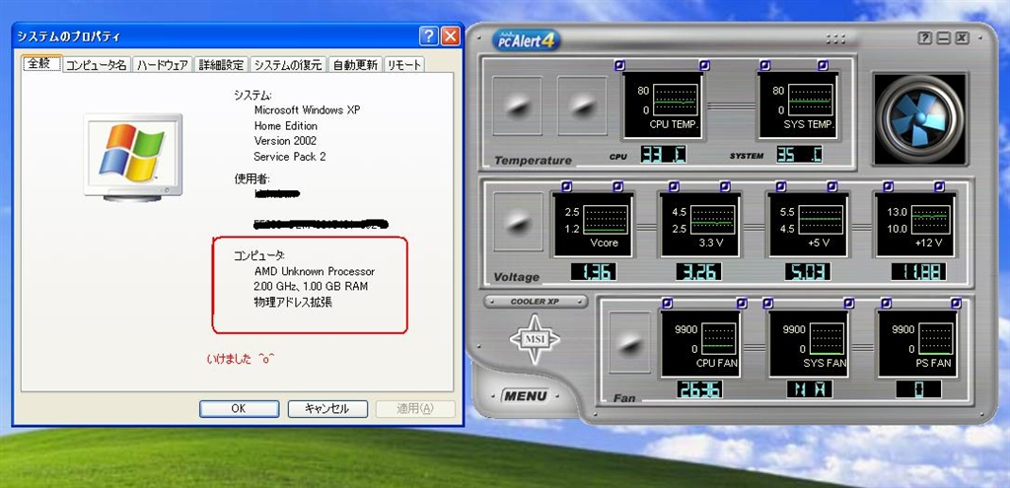This screenshot has width=1010, height=488.
Task: Open PC Alert help question-mark button
Action: coord(924,38)
